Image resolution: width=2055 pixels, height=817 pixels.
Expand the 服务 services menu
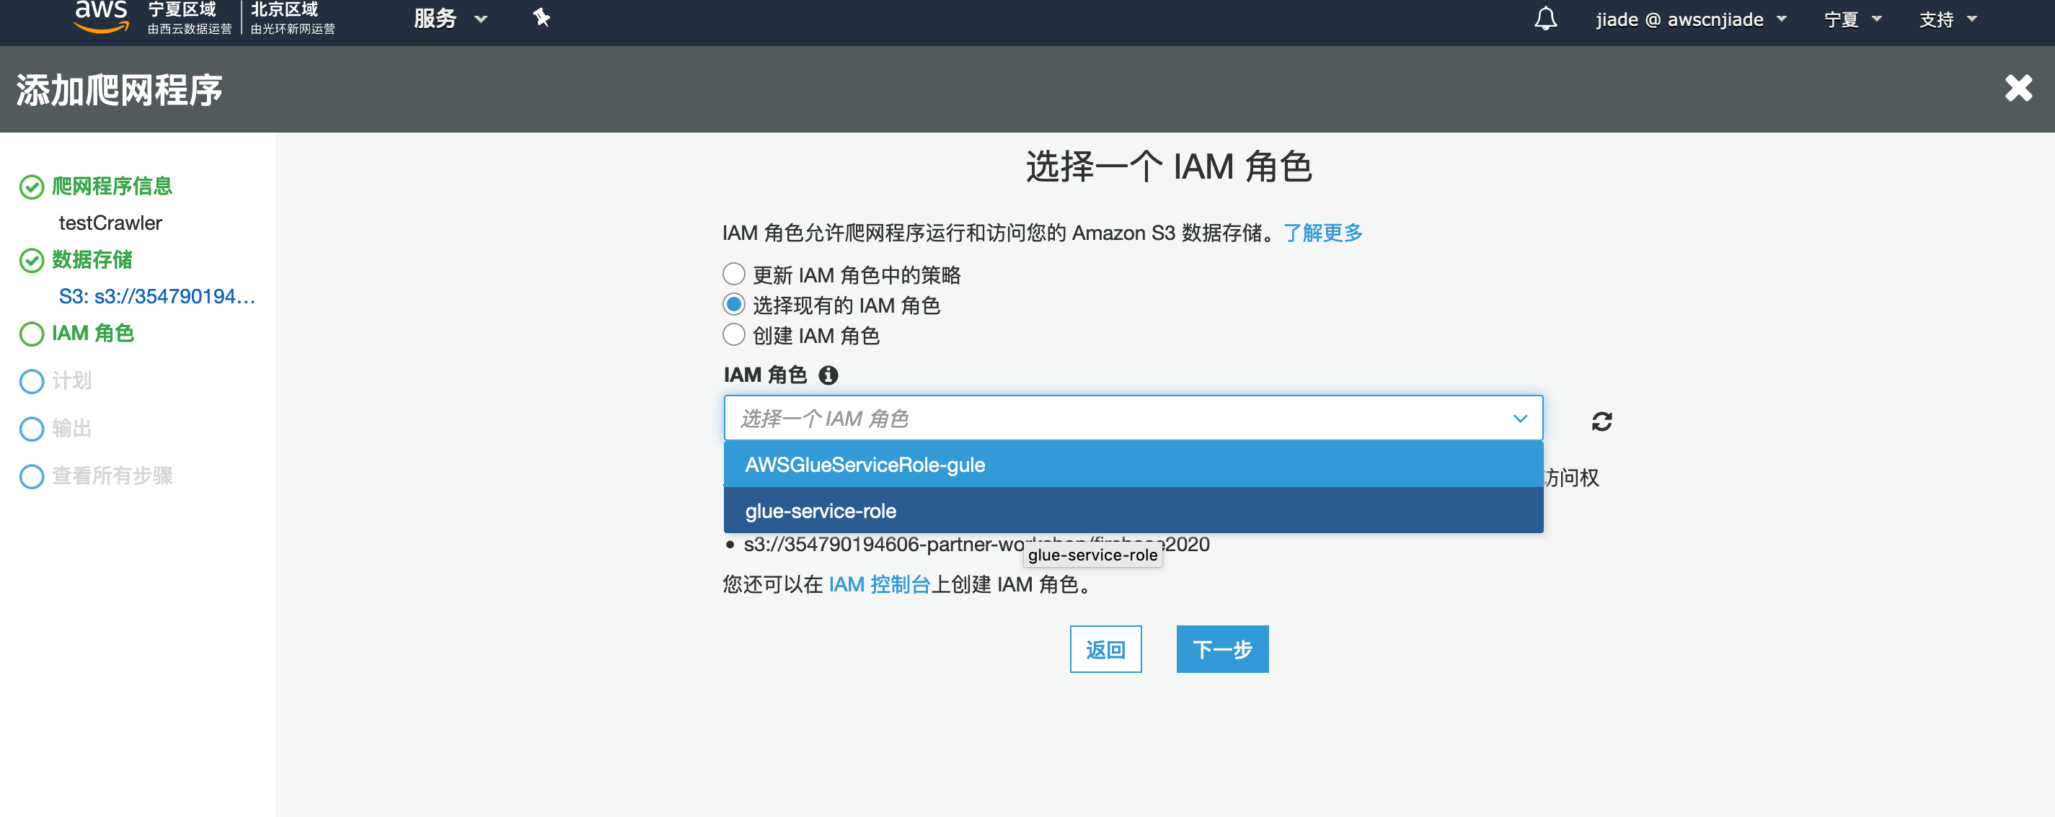(x=449, y=18)
